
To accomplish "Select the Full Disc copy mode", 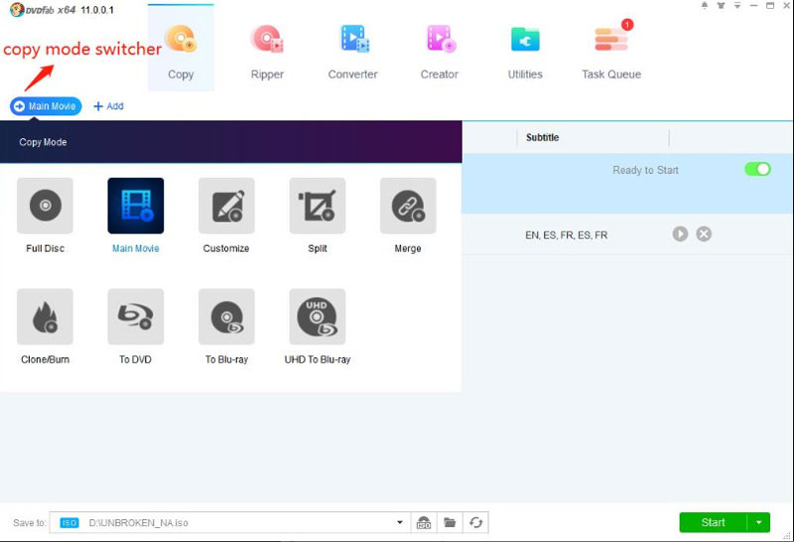I will [x=45, y=206].
